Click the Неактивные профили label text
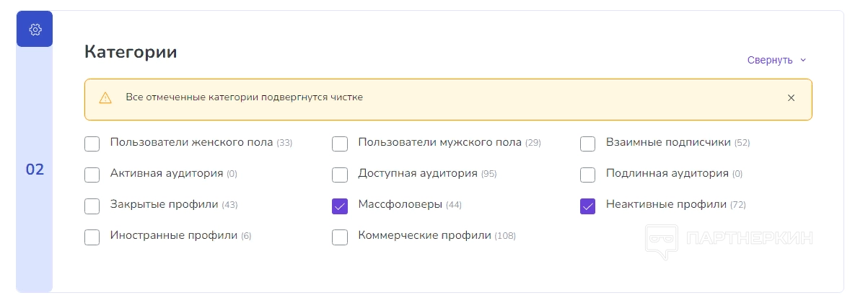 (666, 205)
